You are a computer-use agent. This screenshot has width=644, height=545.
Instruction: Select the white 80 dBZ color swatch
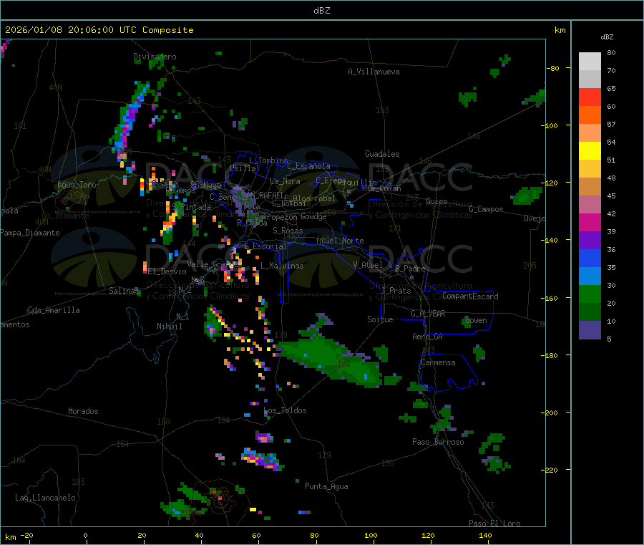(590, 62)
